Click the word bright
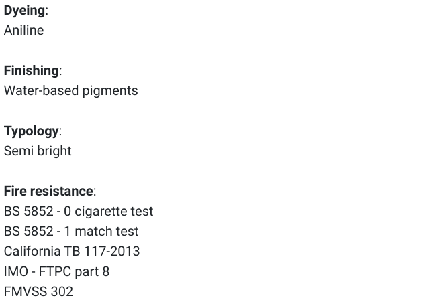 54,151
